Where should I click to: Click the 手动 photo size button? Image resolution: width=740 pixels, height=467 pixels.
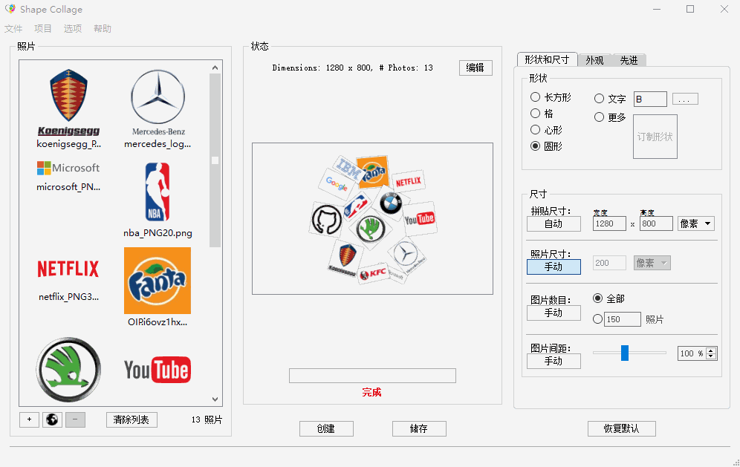tap(554, 267)
